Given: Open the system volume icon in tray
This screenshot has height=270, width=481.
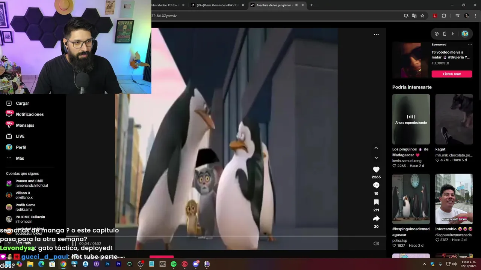Looking at the screenshot, I should pyautogui.click(x=454, y=264).
